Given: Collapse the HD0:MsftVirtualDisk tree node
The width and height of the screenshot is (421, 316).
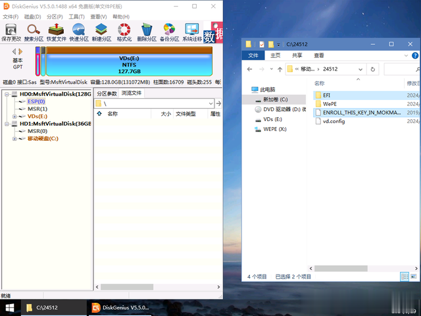Looking at the screenshot, I should [7, 94].
